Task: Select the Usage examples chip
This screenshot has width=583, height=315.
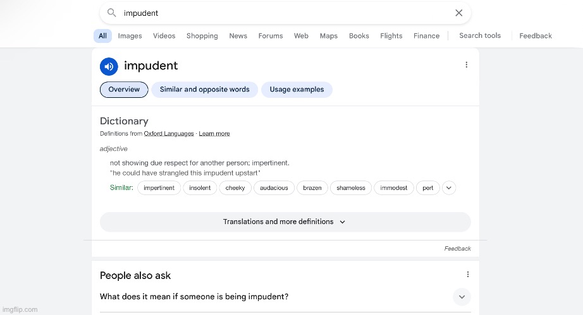Action: (x=297, y=90)
